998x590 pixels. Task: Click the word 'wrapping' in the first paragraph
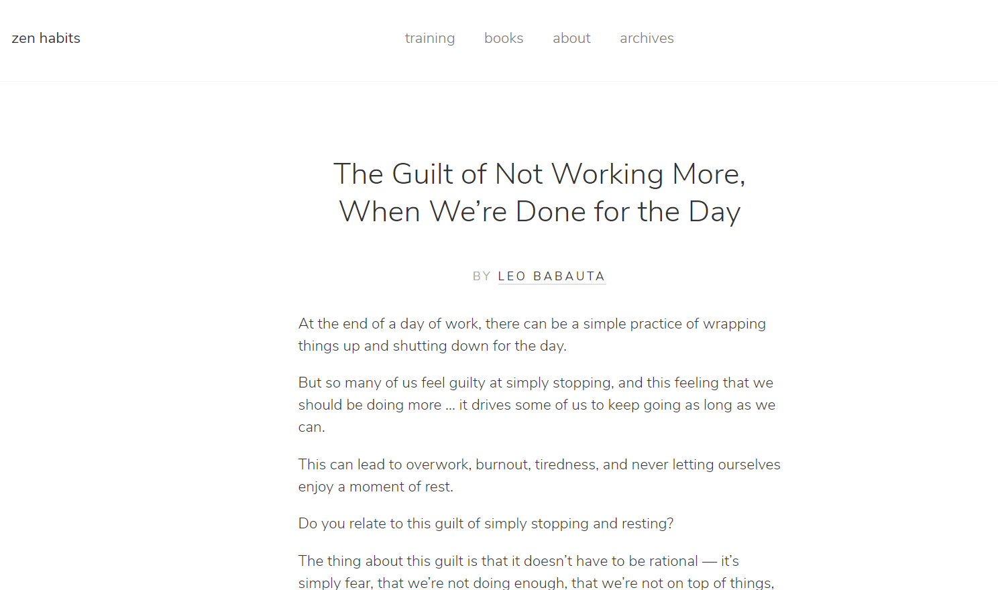(x=734, y=324)
